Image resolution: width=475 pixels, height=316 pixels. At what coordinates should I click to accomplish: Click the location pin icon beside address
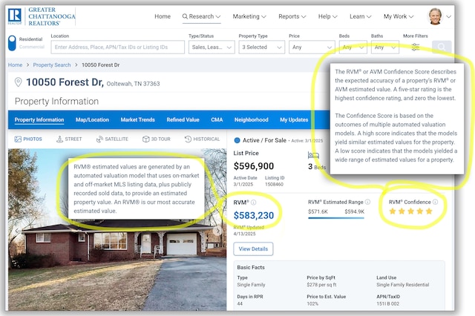click(x=18, y=82)
